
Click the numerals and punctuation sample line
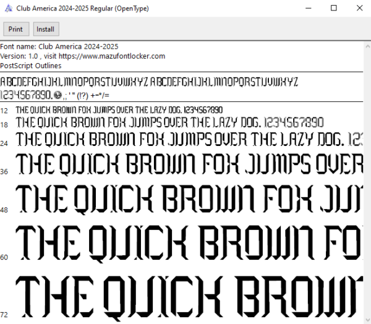pos(54,95)
